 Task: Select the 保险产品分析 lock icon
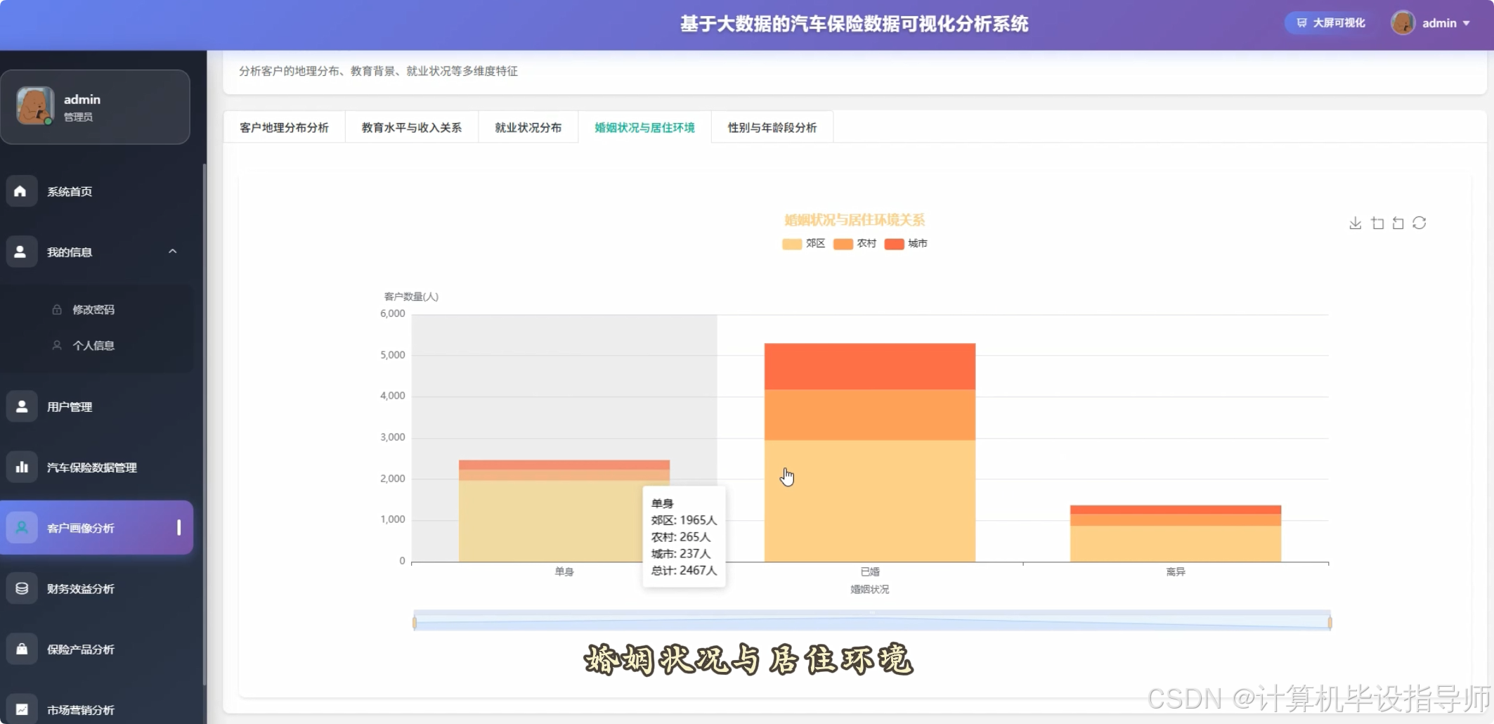20,649
